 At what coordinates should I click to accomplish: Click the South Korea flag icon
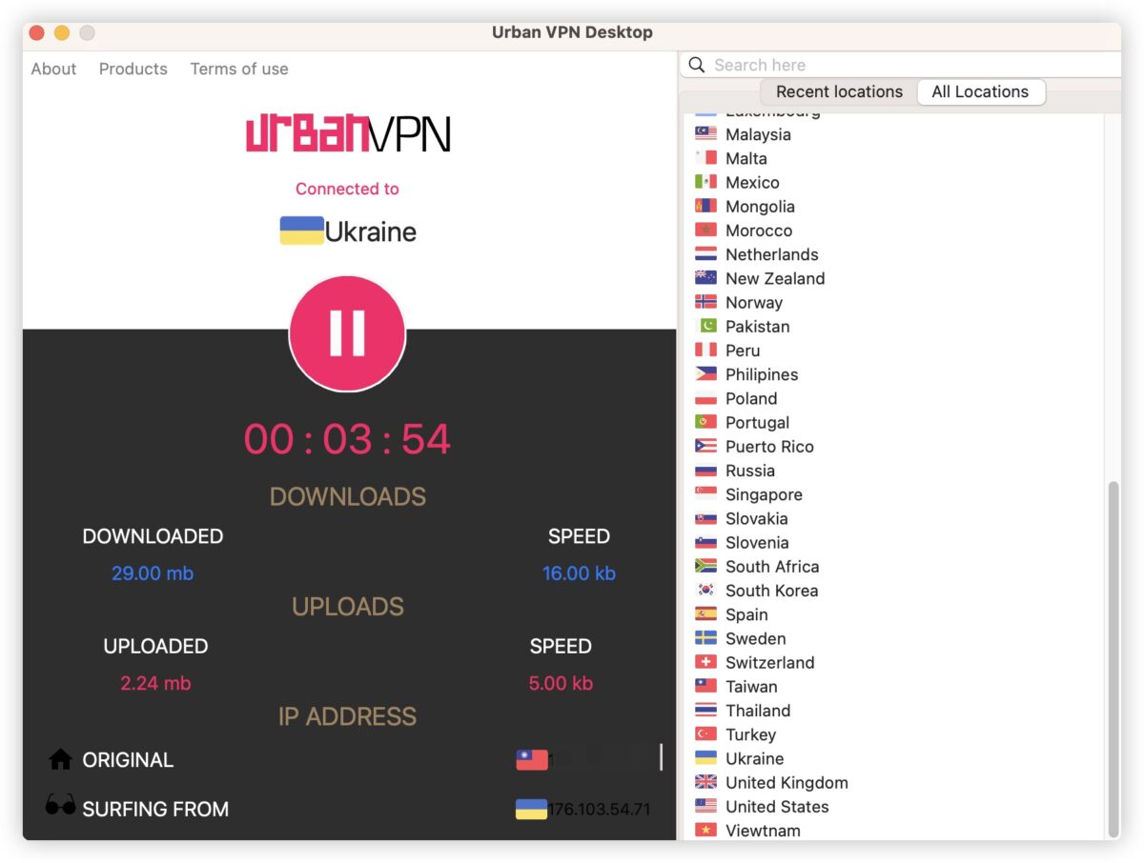pyautogui.click(x=705, y=591)
